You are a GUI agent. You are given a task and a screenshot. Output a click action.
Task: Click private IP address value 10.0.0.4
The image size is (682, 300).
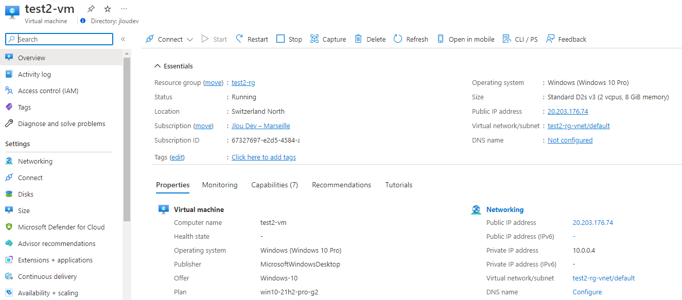584,250
